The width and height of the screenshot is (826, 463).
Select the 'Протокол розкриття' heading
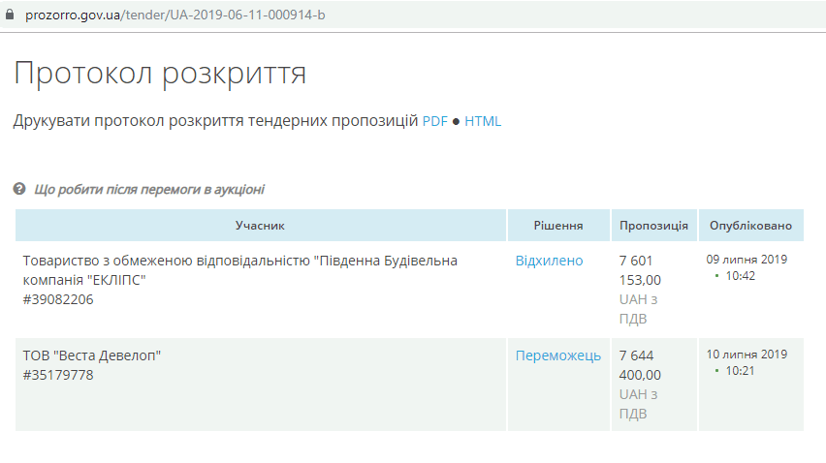(160, 74)
